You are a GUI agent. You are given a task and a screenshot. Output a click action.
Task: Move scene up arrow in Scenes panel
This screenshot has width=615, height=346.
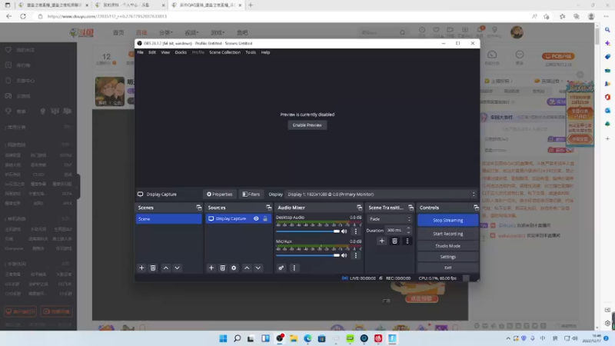point(166,268)
